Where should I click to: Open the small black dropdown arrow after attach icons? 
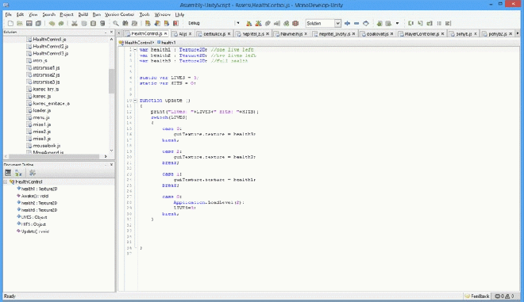pos(397,23)
